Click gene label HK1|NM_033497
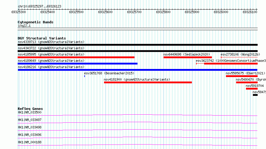Image resolution: width=266 pixels, height=149 pixels. (30, 120)
